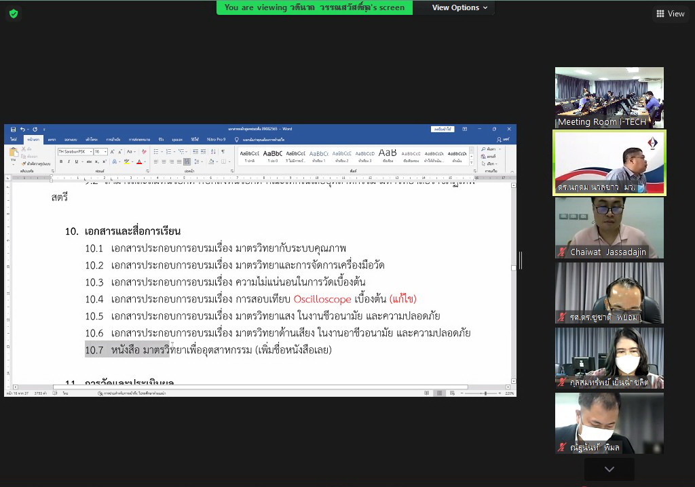Open the File tab in Word

(14, 140)
